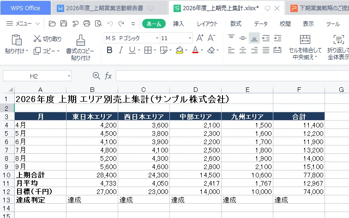Open the メニュー menu
Screen dimensions: 349x218
pos(23,24)
